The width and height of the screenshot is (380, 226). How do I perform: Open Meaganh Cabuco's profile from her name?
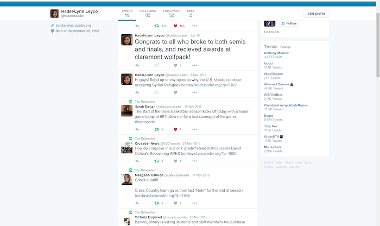tap(149, 175)
